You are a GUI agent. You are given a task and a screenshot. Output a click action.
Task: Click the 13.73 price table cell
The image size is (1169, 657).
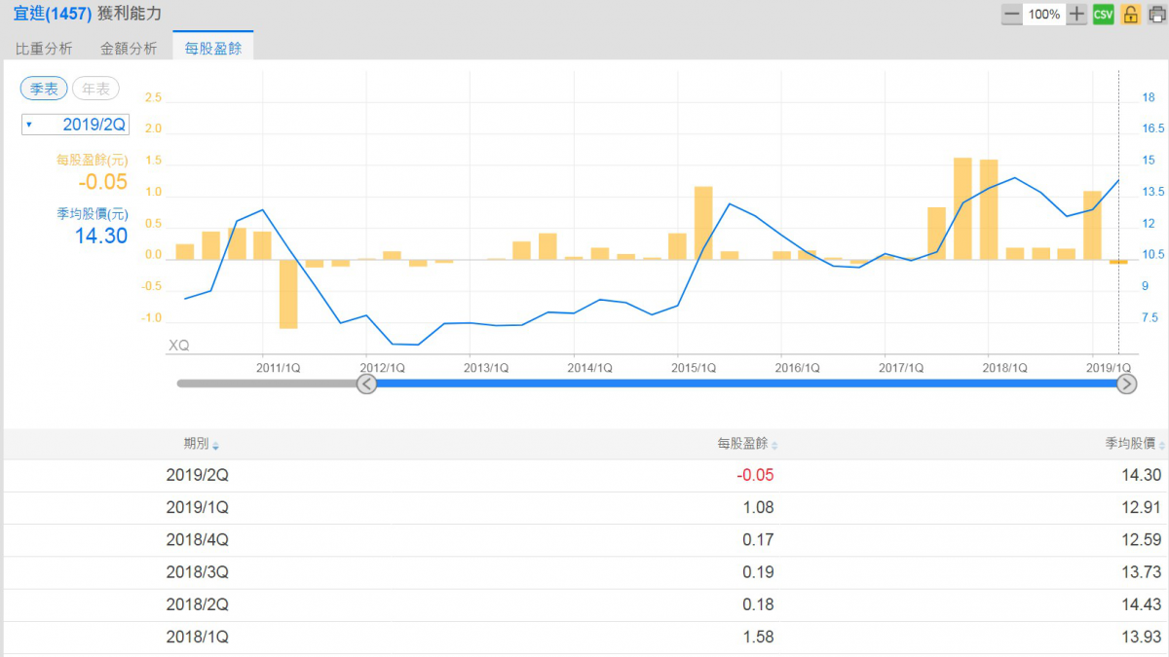point(1141,572)
